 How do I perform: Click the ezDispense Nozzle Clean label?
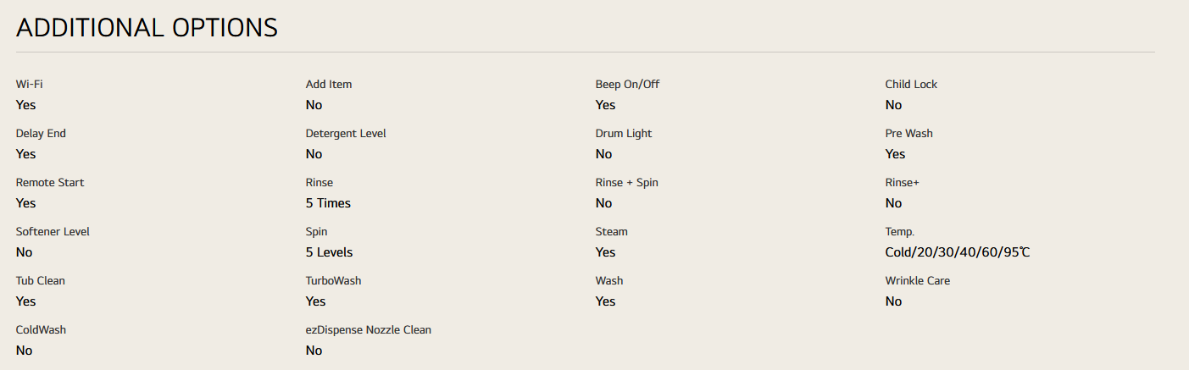(x=369, y=330)
